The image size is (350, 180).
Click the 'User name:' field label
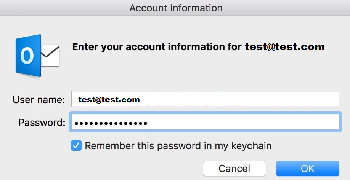tap(39, 100)
